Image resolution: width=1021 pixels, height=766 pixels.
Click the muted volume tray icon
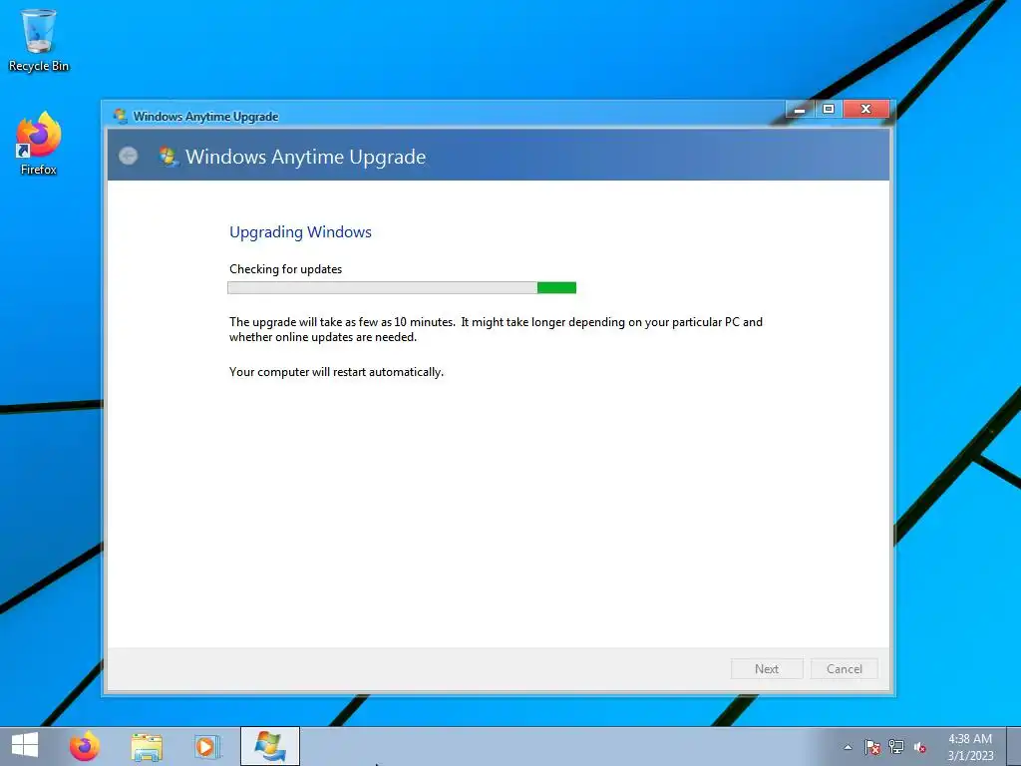point(920,747)
